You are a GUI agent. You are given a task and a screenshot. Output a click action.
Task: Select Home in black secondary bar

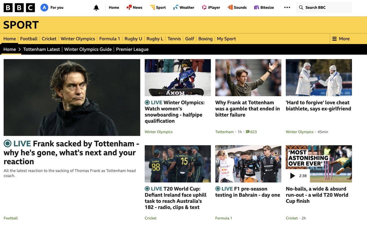[9, 49]
